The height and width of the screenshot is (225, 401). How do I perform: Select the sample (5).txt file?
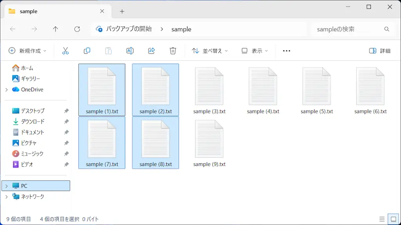(x=316, y=91)
